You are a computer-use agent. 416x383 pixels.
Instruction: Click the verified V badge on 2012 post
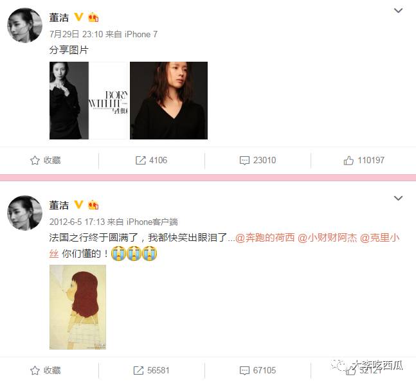[78, 204]
